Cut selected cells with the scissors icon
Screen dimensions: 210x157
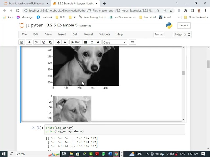coord(37,42)
